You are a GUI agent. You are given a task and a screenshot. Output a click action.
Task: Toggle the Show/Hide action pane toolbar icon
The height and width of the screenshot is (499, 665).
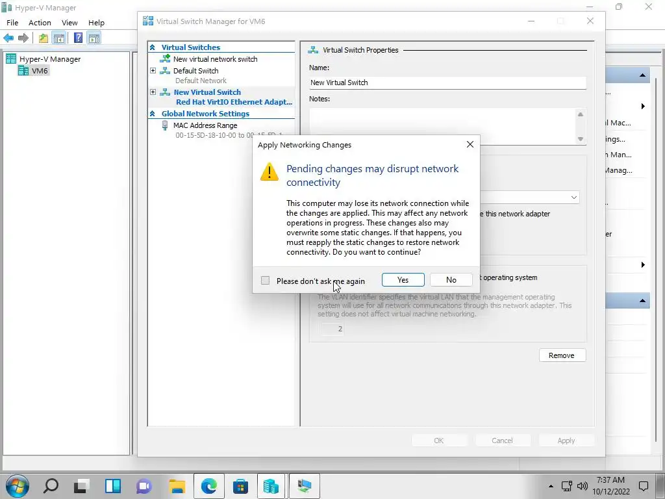[94, 38]
